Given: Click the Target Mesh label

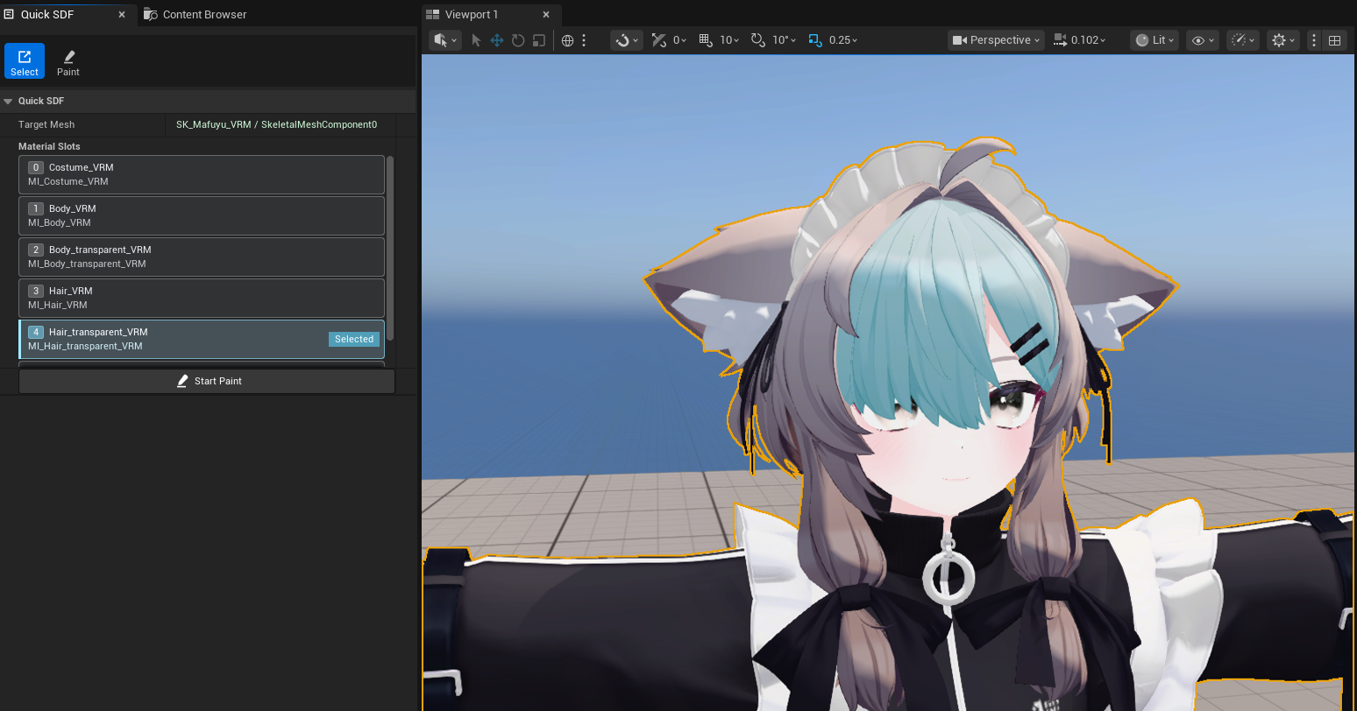Looking at the screenshot, I should pyautogui.click(x=46, y=124).
